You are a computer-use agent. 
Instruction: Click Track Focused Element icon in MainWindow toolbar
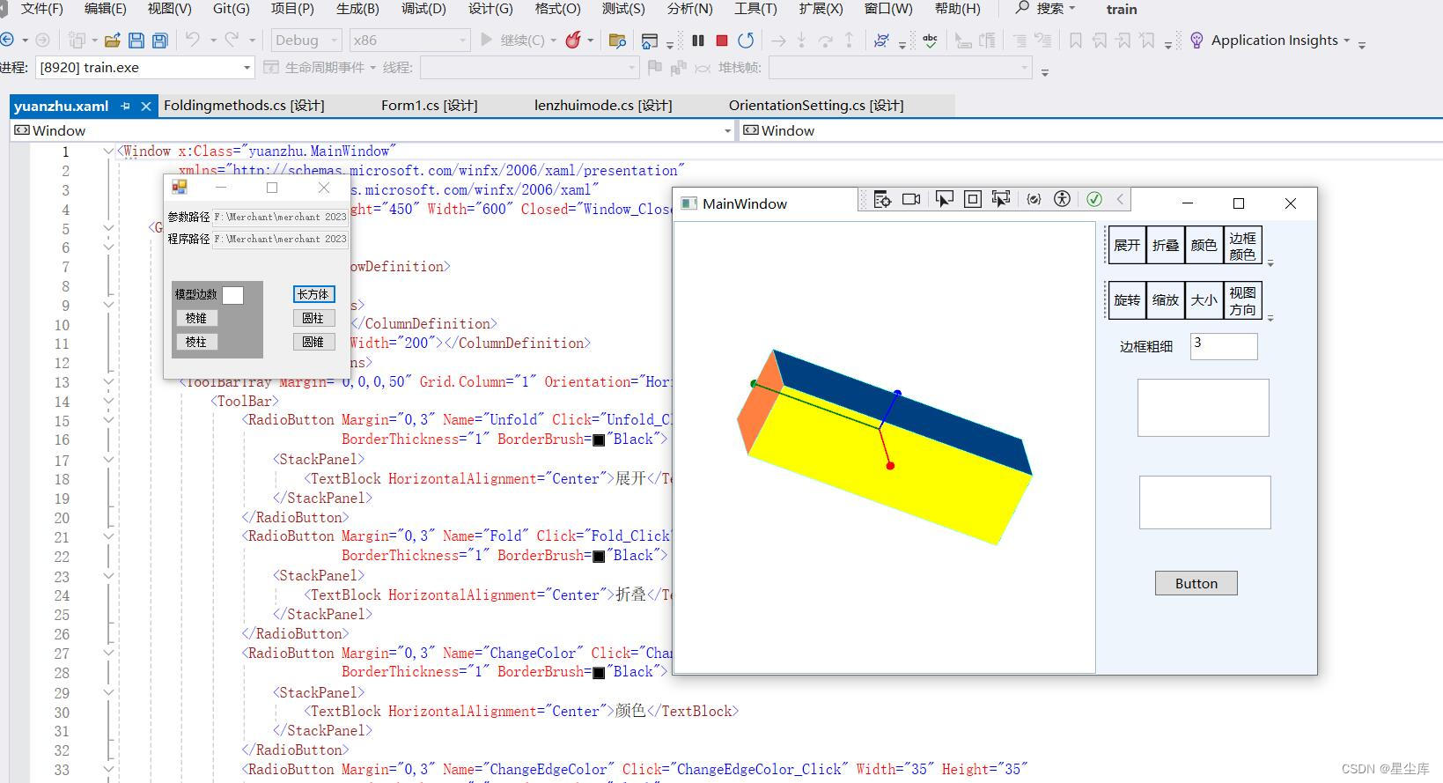(1001, 200)
